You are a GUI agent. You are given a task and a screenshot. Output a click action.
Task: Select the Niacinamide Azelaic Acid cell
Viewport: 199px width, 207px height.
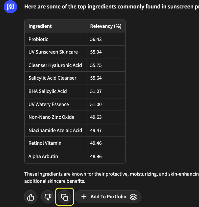55,131
